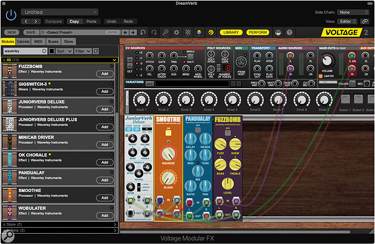The width and height of the screenshot is (375, 244).
Task: Click the REC record button
Action: point(367,84)
